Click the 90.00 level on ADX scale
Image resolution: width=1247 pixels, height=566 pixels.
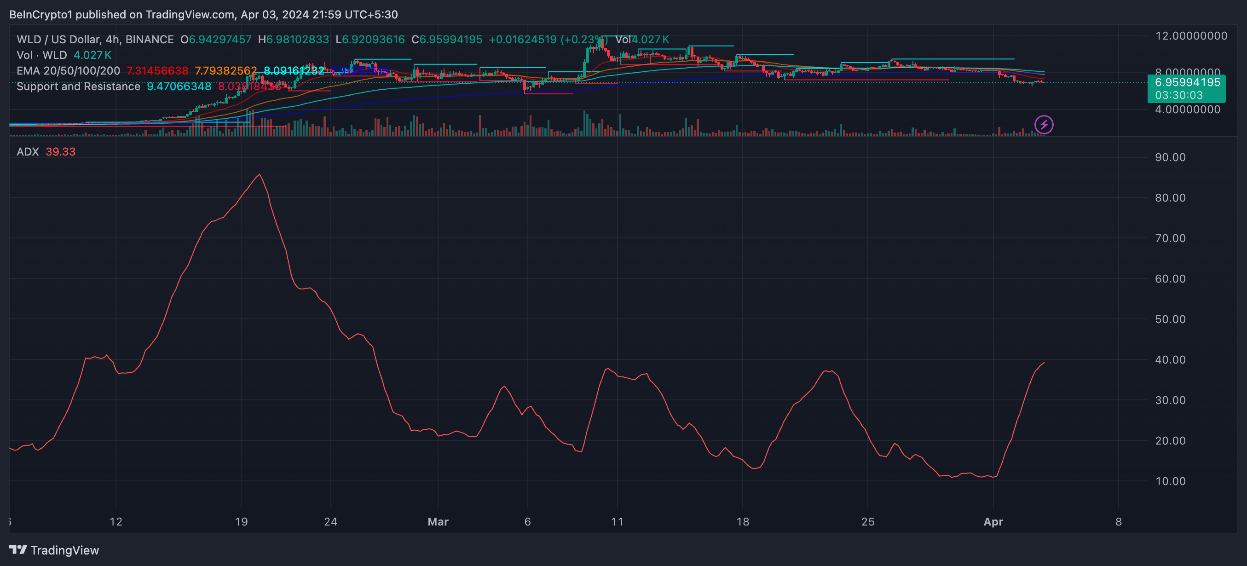coord(1170,157)
